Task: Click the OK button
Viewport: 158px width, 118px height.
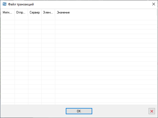Action: coord(79,111)
